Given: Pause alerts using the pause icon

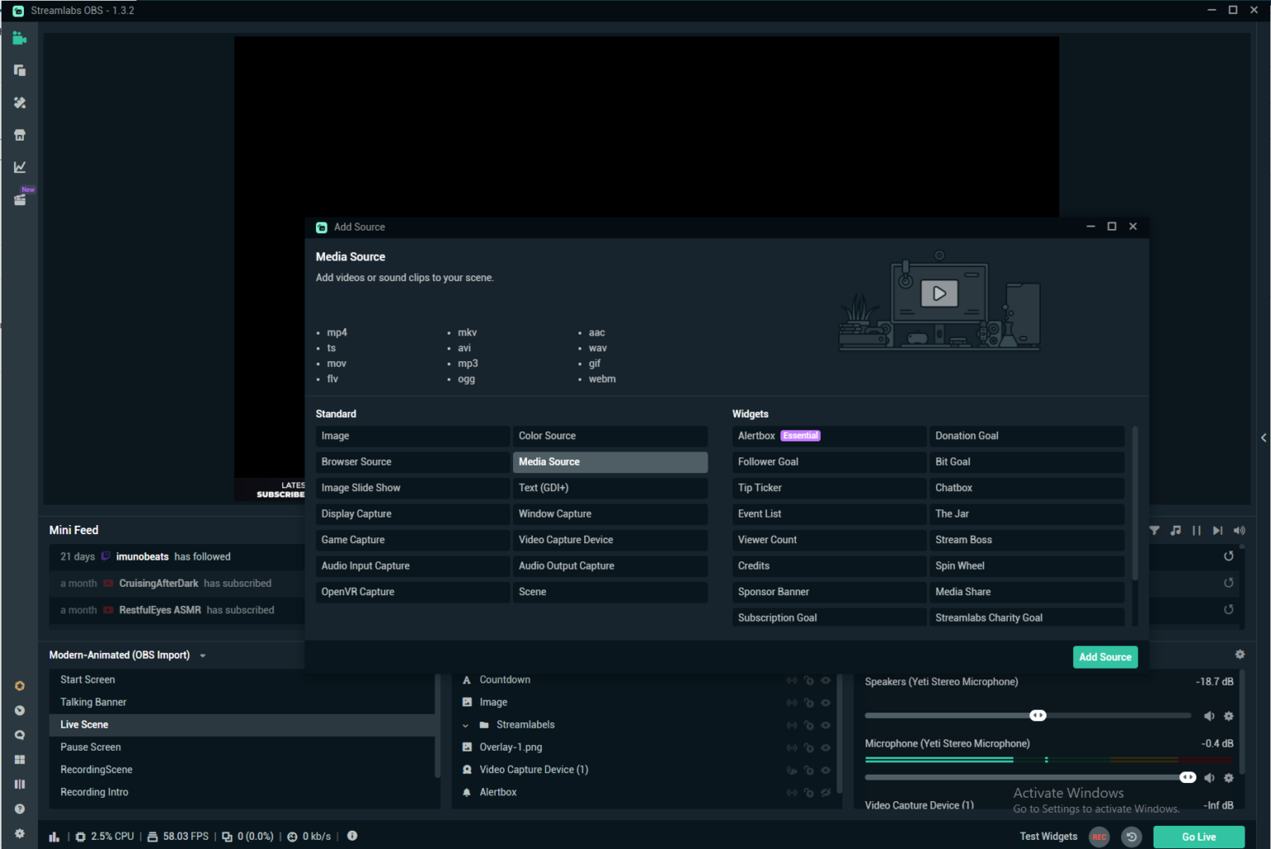Looking at the screenshot, I should click(x=1196, y=530).
